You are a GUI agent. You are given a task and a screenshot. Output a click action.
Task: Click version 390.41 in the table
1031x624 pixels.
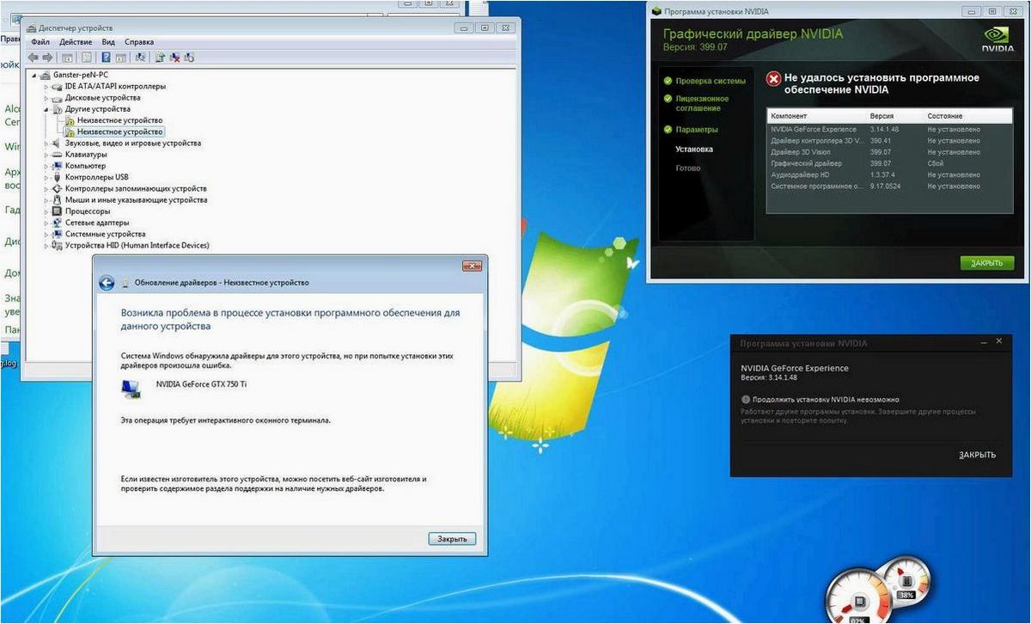coord(880,140)
